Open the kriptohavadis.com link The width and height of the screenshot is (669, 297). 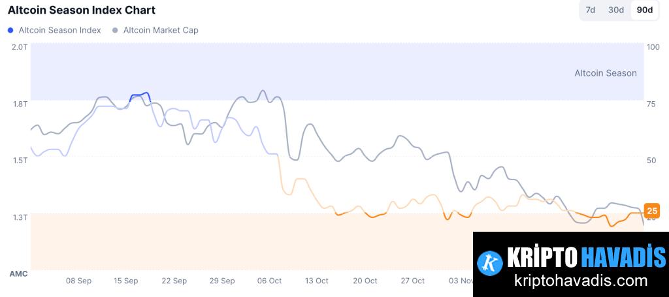tap(581, 281)
